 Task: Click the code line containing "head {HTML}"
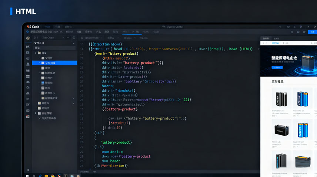pos(170,49)
